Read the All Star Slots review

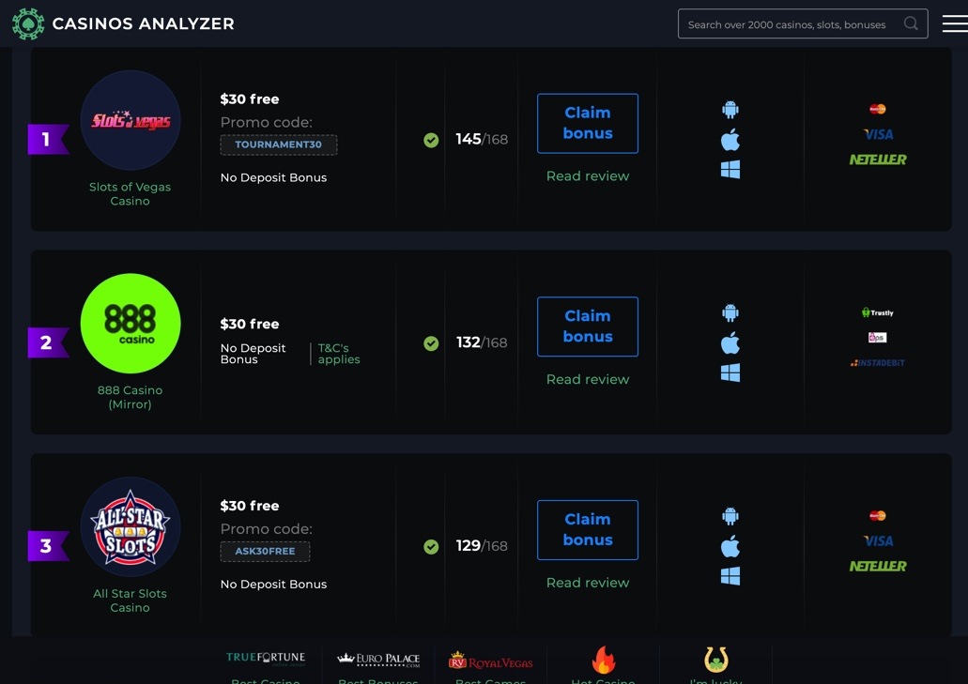point(588,583)
